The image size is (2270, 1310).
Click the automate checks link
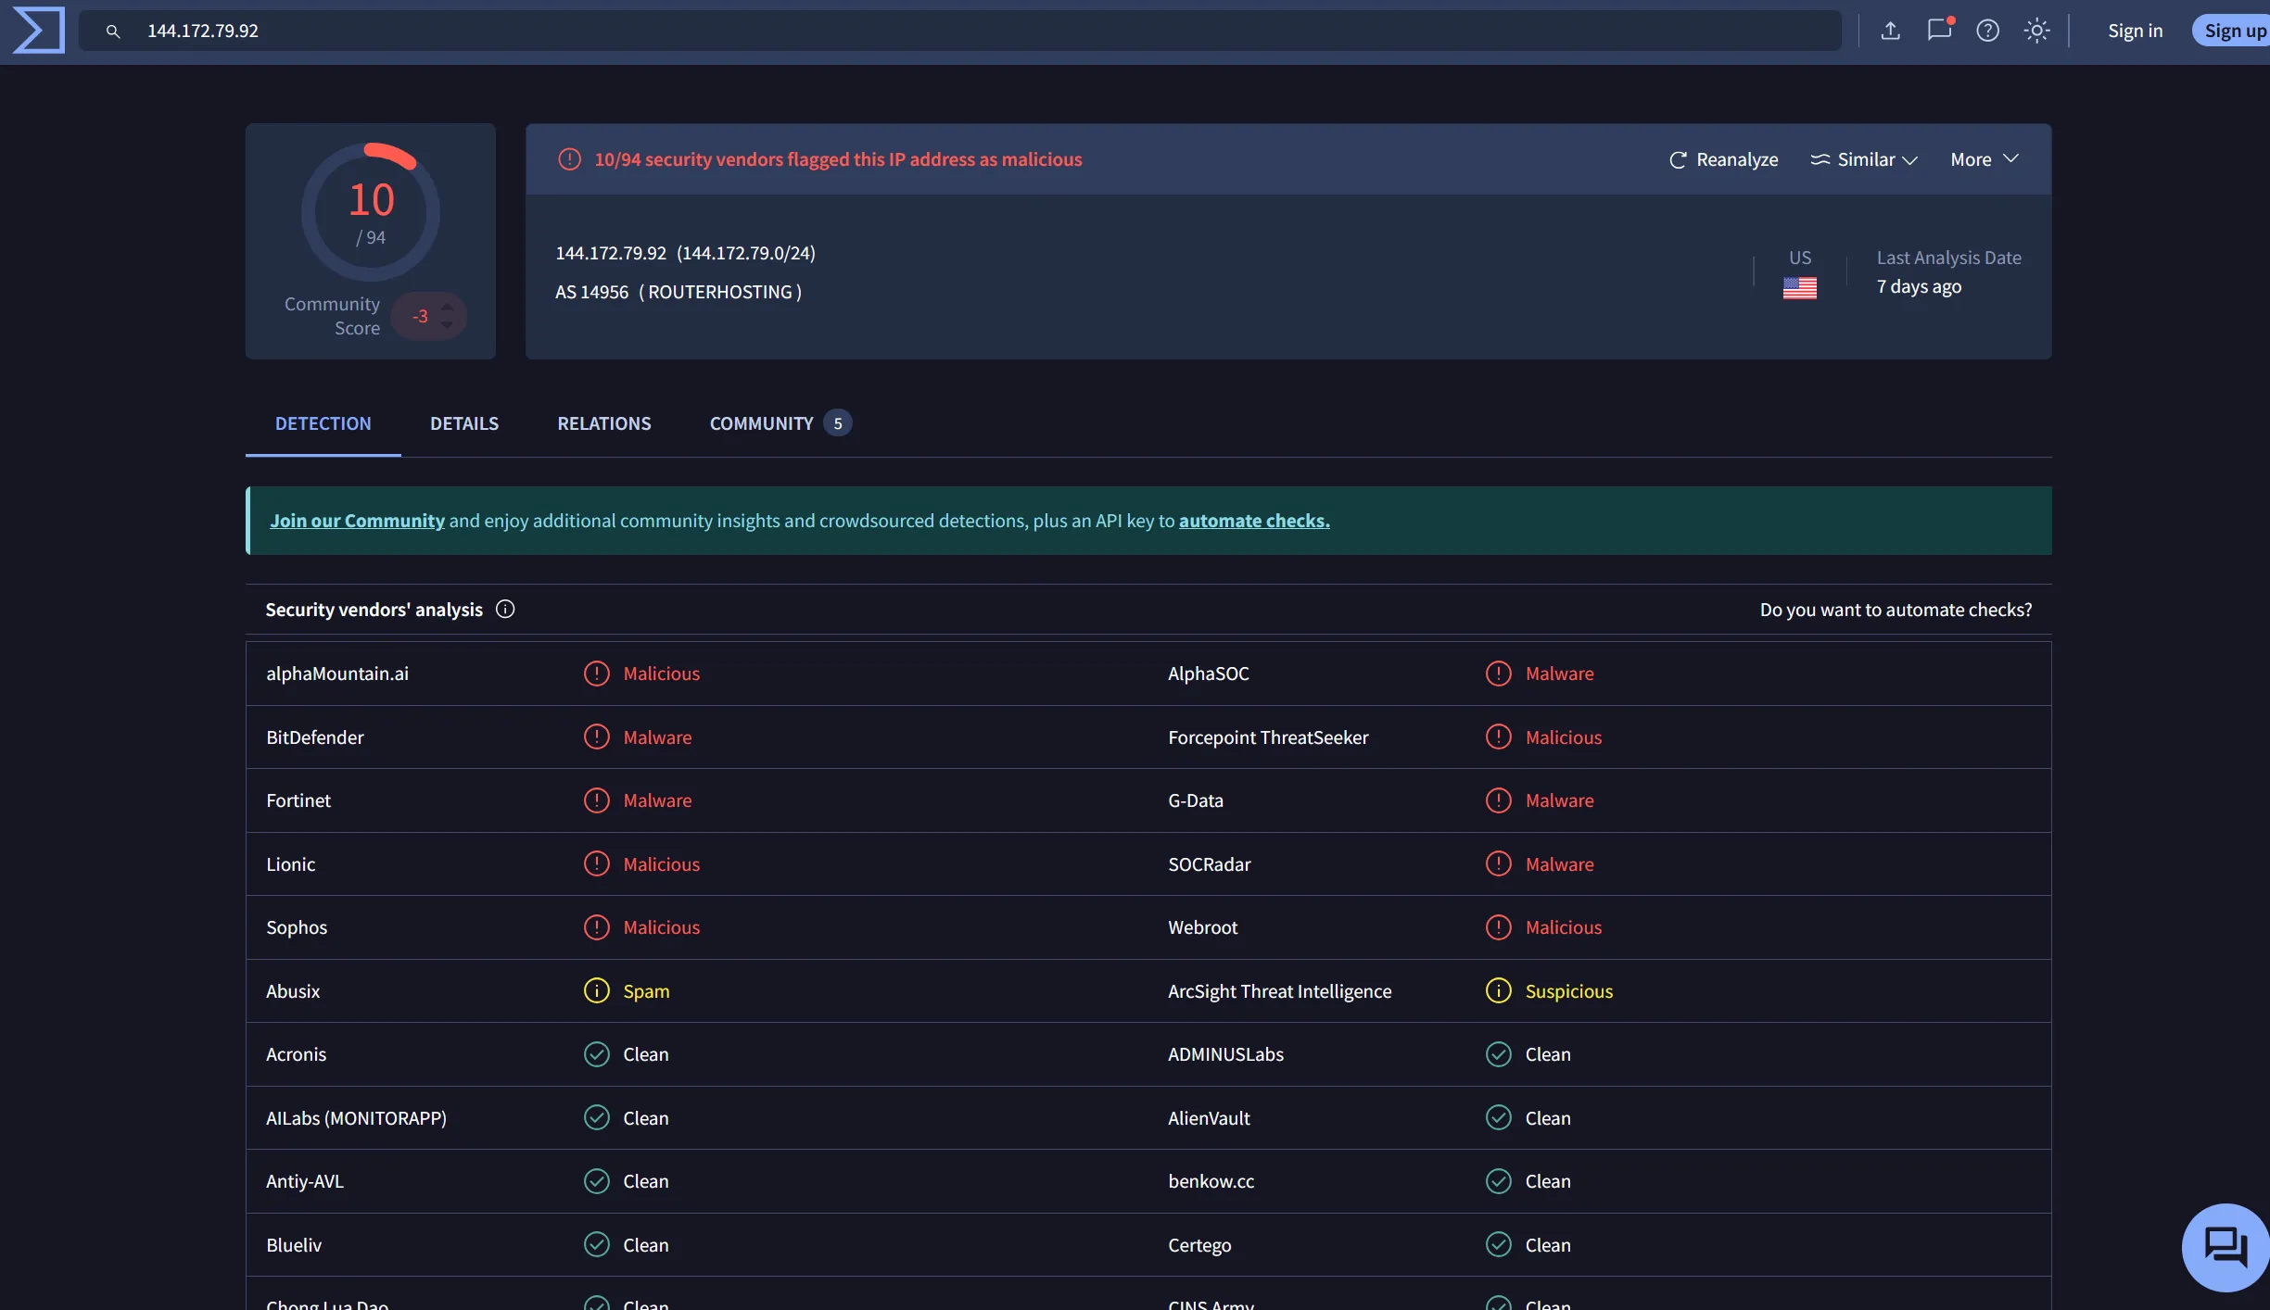pos(1253,521)
